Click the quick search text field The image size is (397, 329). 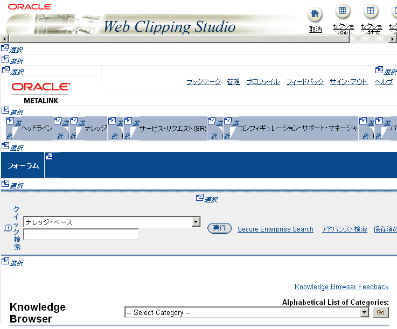point(81,234)
